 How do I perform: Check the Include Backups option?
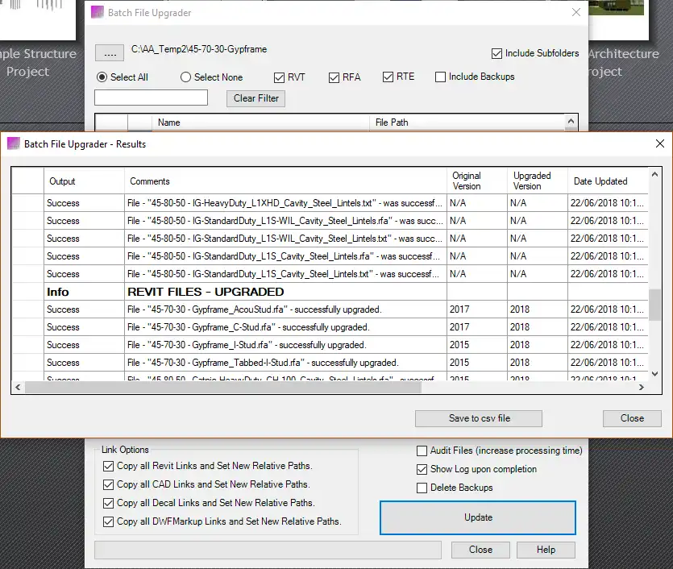(x=440, y=77)
